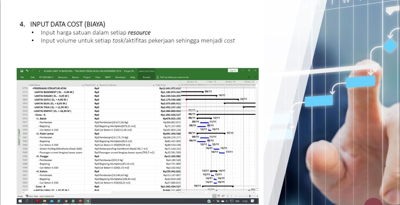Expand the Zona - B group
The image size is (400, 205).
pos(35,186)
